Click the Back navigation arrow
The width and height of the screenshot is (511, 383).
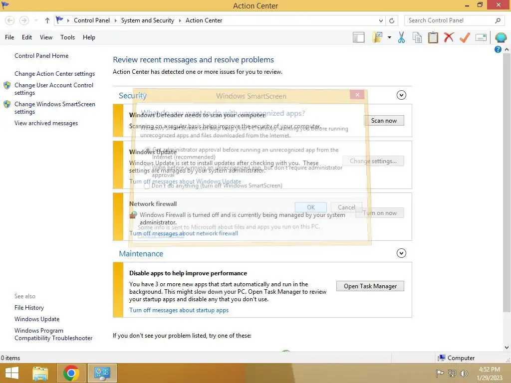click(10, 20)
